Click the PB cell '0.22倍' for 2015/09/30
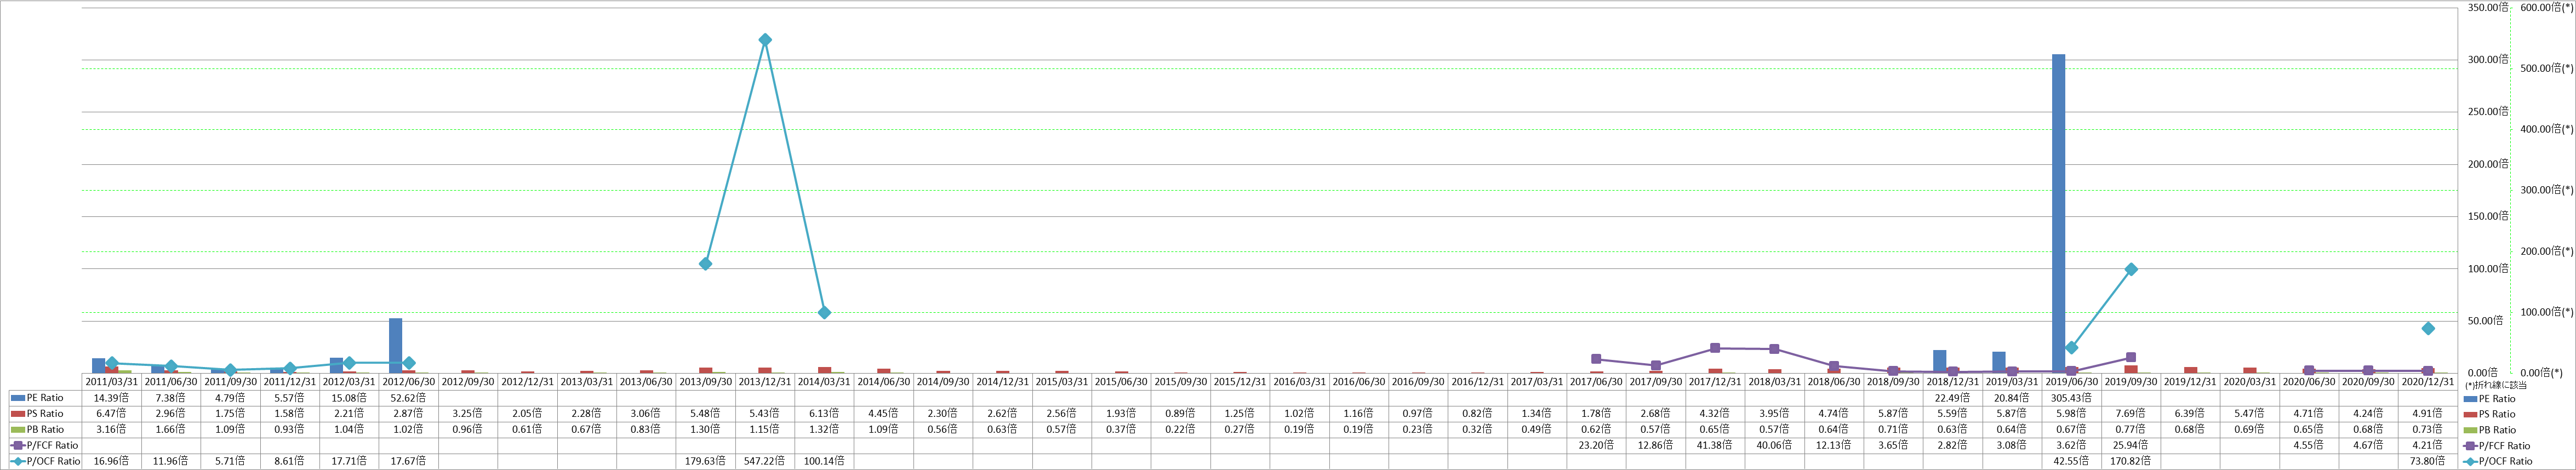The image size is (2576, 470). click(1181, 430)
